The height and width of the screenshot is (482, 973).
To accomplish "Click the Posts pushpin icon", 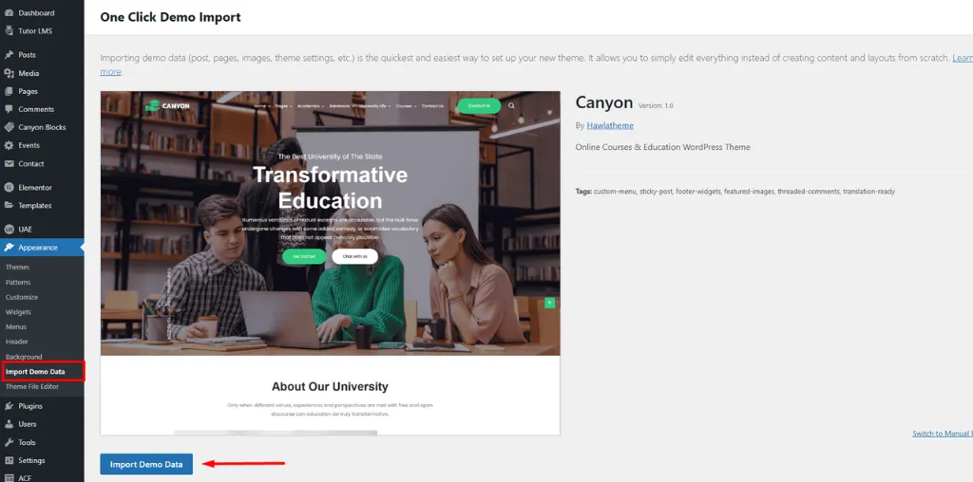I will pyautogui.click(x=9, y=55).
